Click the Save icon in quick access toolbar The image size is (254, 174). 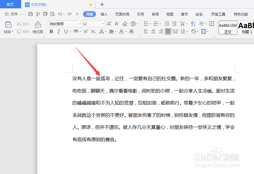[x=31, y=14]
